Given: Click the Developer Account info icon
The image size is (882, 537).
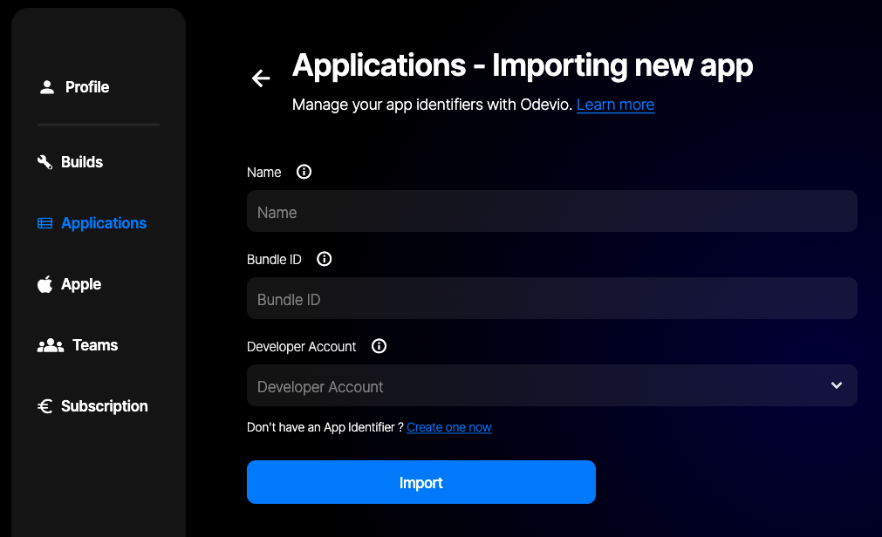Looking at the screenshot, I should pos(379,346).
